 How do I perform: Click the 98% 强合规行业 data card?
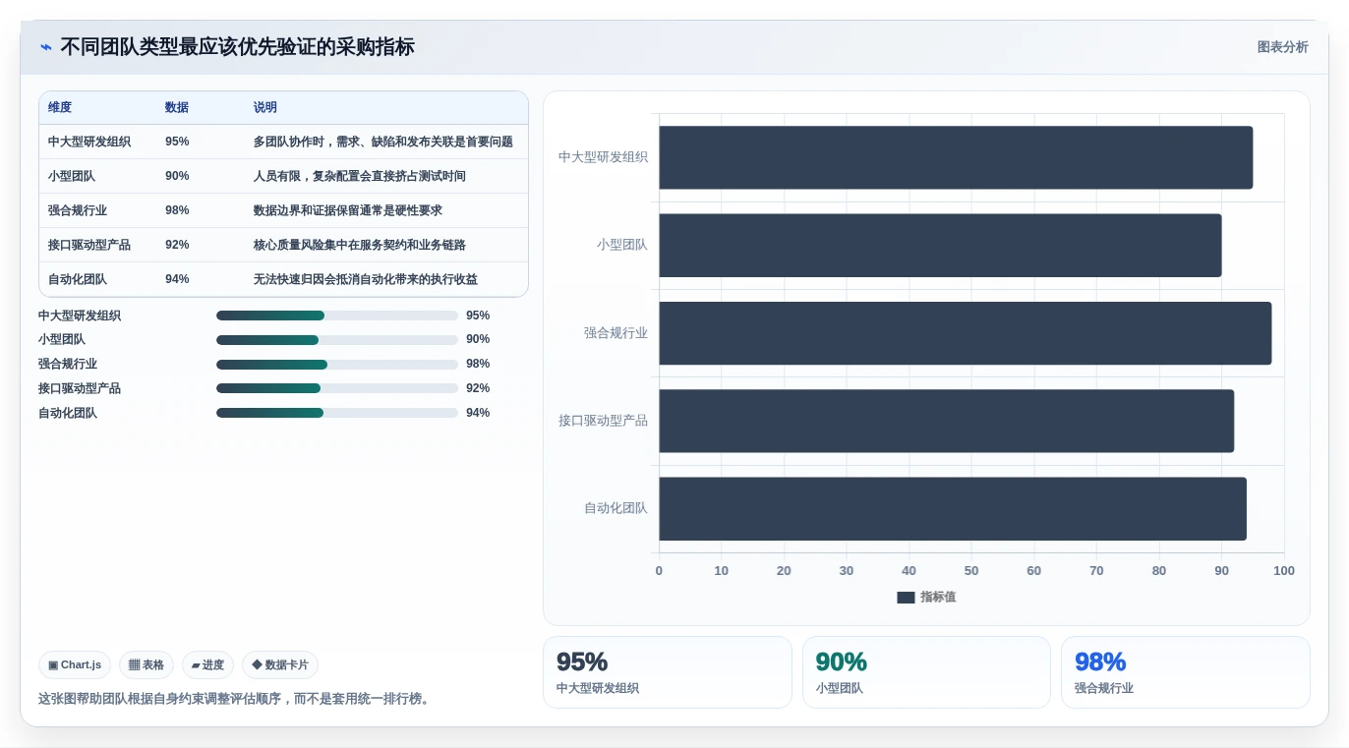click(1186, 672)
